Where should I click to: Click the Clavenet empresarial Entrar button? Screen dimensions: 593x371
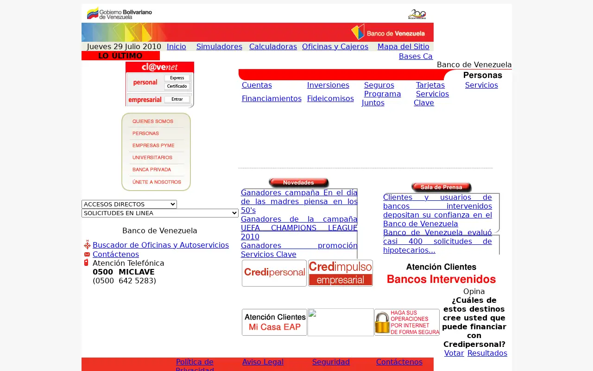pos(177,99)
